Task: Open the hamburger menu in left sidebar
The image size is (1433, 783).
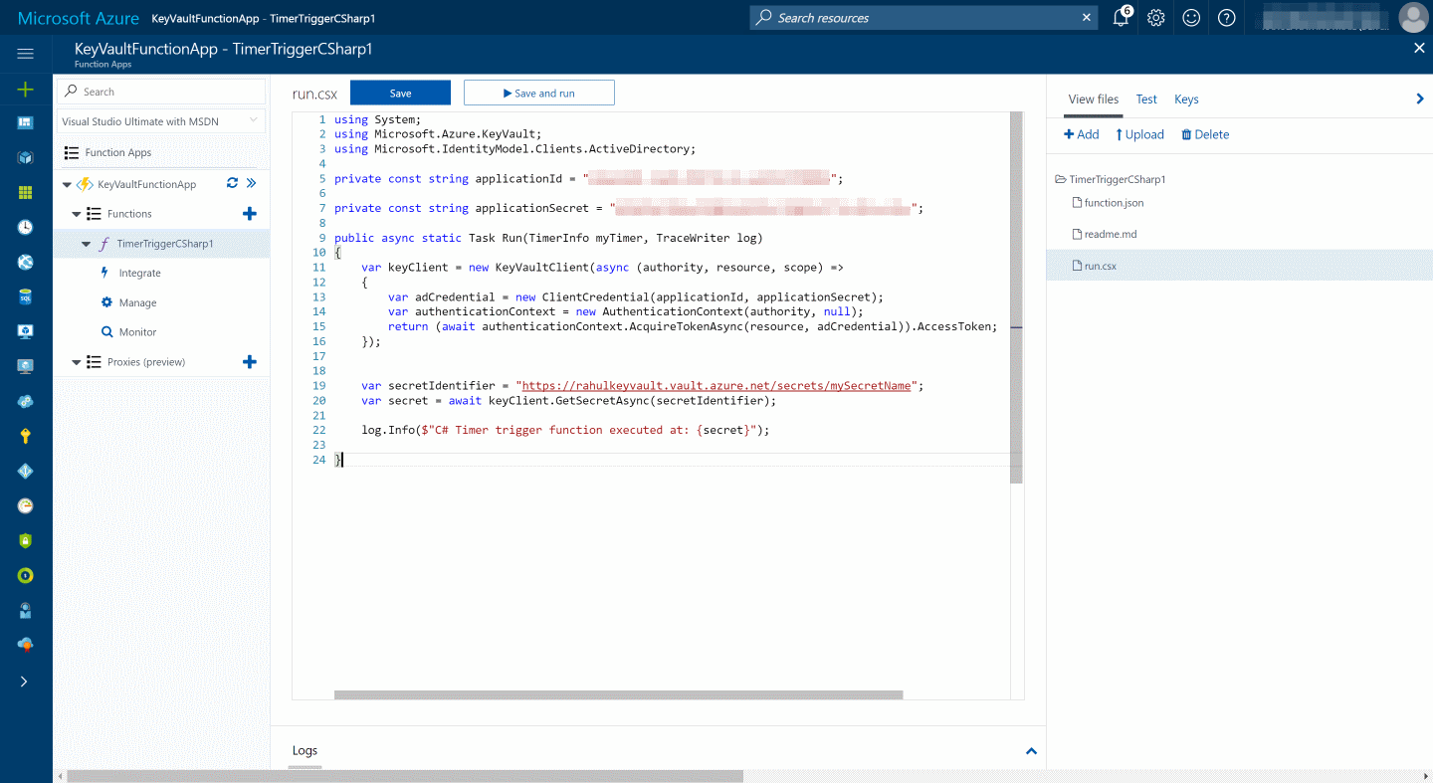Action: coord(25,54)
